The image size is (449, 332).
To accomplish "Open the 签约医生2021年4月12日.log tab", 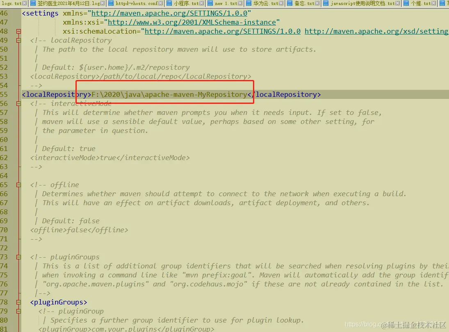I will tap(67, 3).
